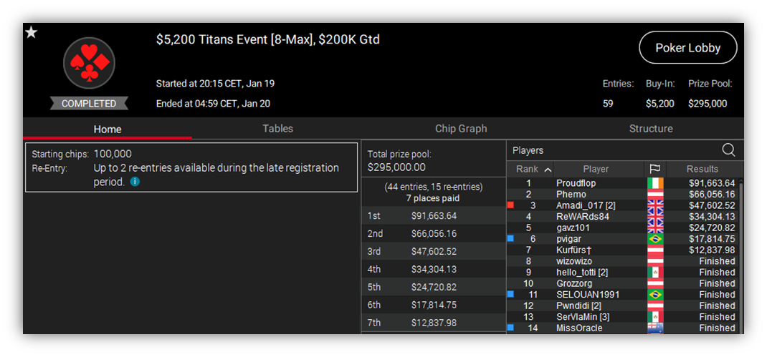Sort list by Player column header
Image resolution: width=767 pixels, height=357 pixels.
coord(596,169)
